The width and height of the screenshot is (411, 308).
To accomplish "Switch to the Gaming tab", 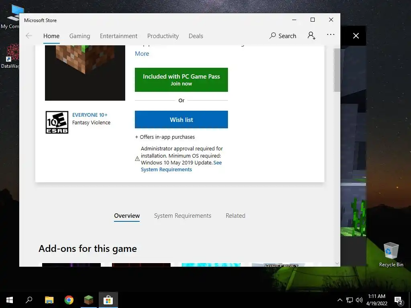I will (80, 36).
